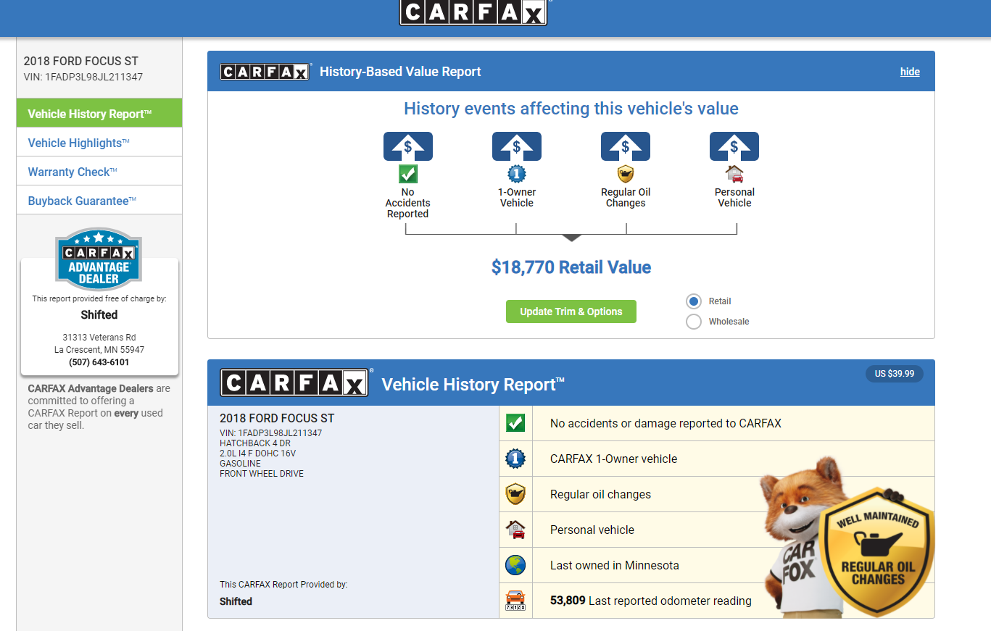The height and width of the screenshot is (631, 991).
Task: Click the CARFAX logo at top
Action: (x=473, y=12)
